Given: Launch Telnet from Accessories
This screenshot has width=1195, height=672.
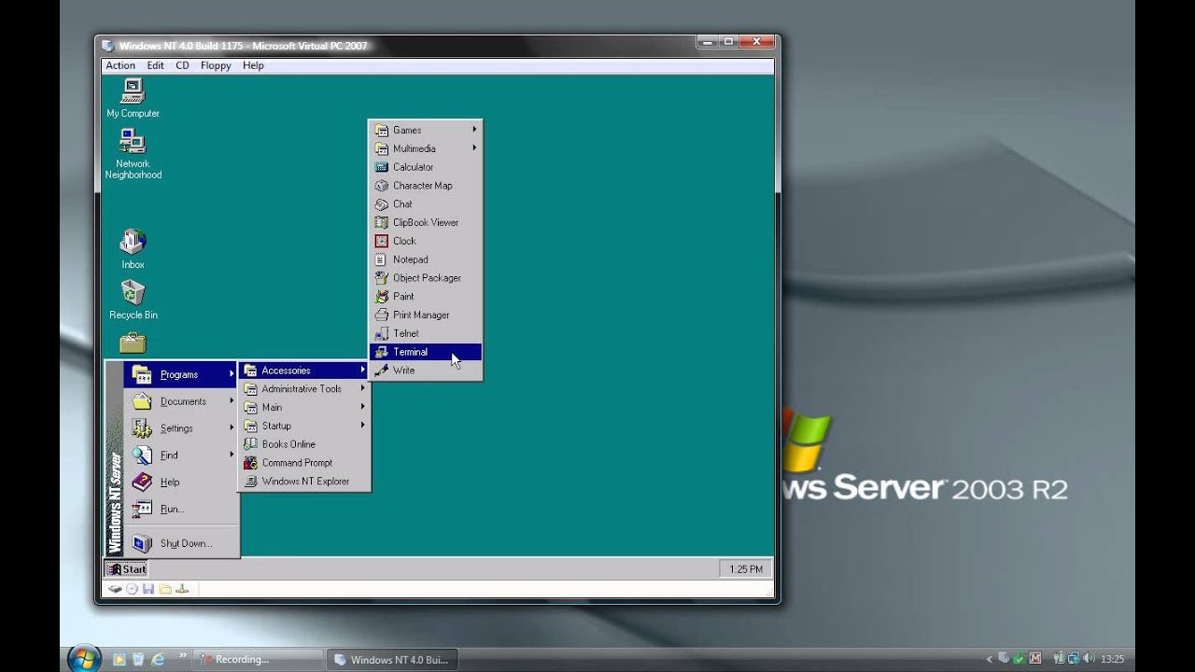Looking at the screenshot, I should [x=426, y=333].
